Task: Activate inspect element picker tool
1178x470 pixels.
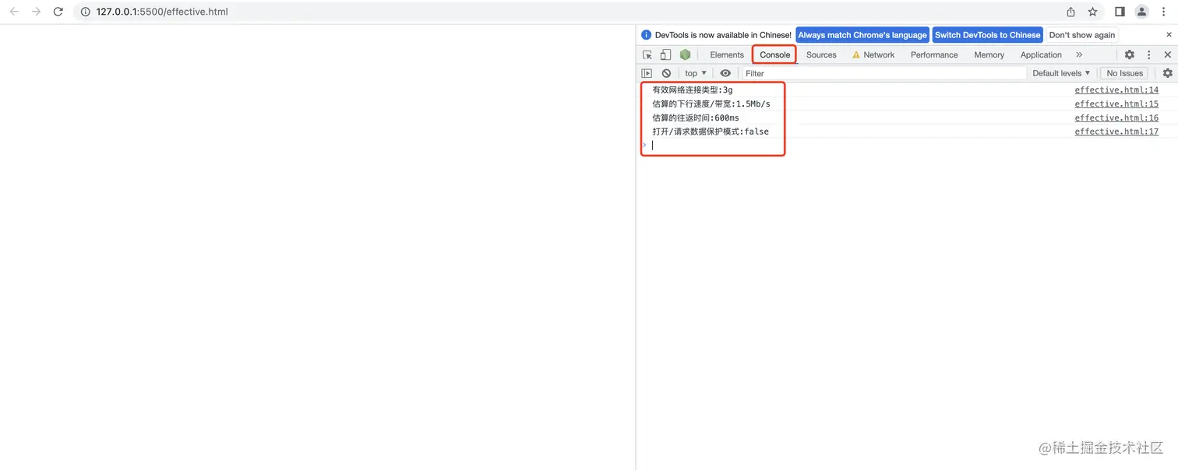Action: click(647, 54)
